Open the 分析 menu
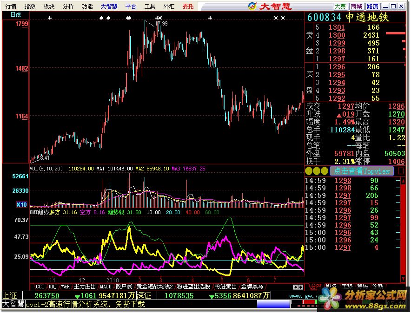 coord(68,7)
